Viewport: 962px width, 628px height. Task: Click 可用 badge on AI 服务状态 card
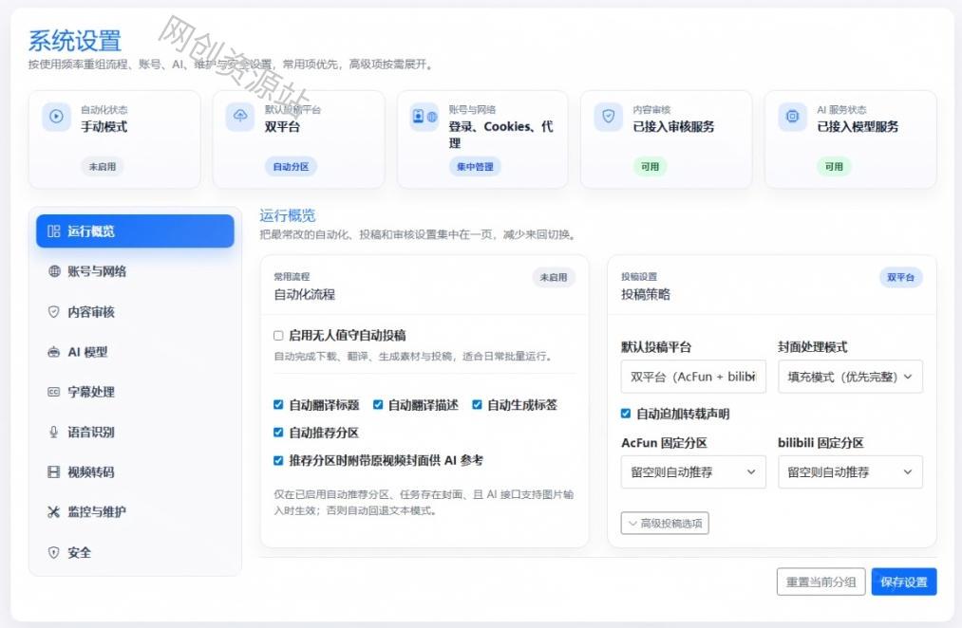coord(834,167)
